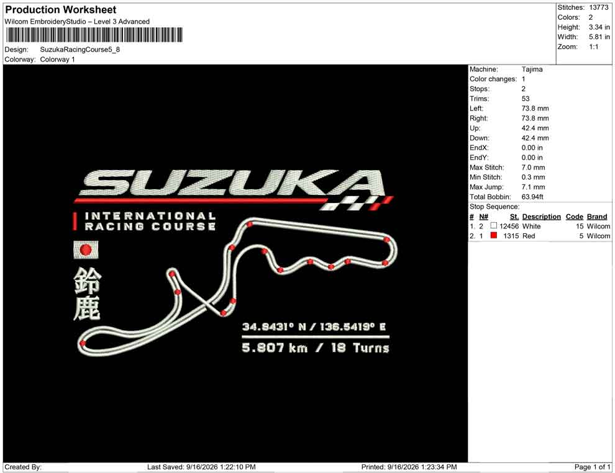Click the Height value 3.34 in
Screen dimensions: 615x473
coord(599,27)
